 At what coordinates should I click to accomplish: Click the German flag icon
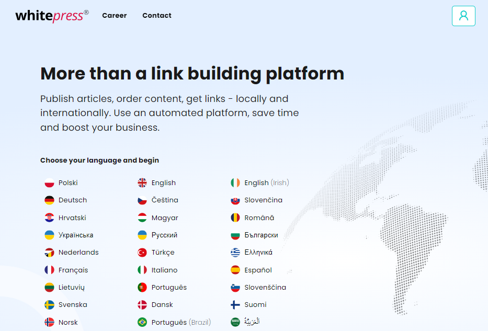[x=49, y=200]
